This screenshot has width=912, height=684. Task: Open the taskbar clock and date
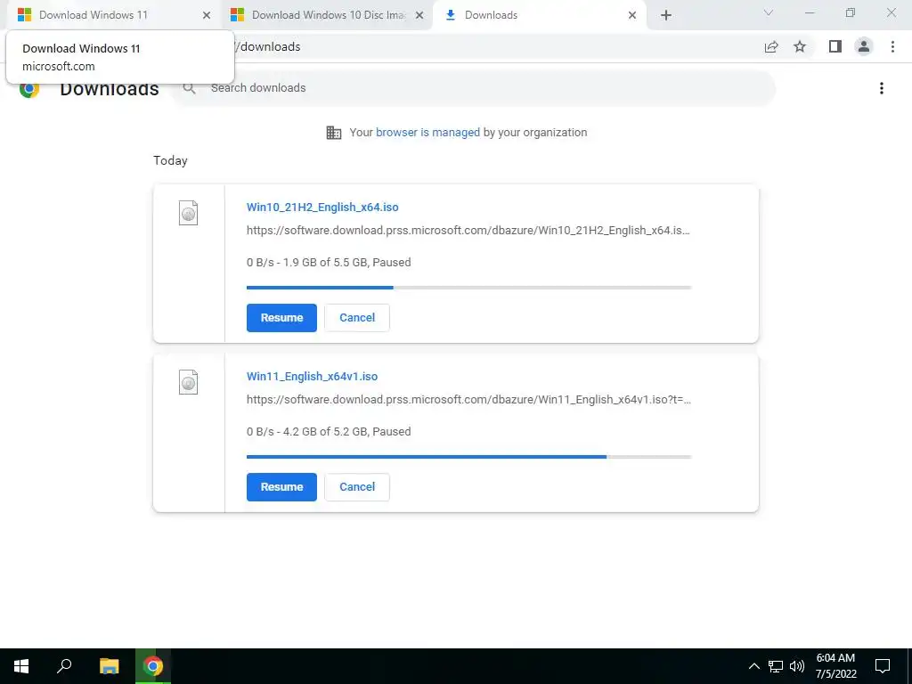pos(835,666)
